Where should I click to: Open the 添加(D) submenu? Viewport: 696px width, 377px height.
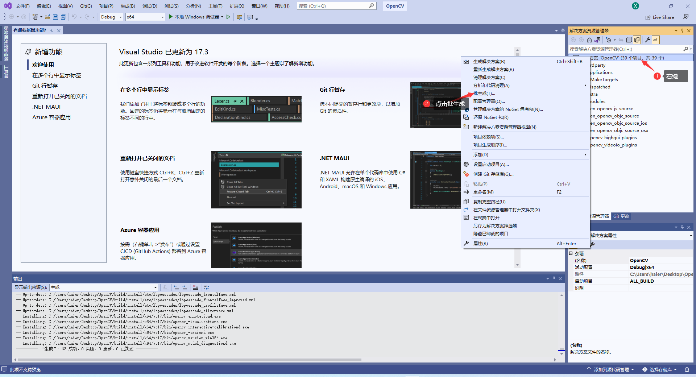pos(525,155)
